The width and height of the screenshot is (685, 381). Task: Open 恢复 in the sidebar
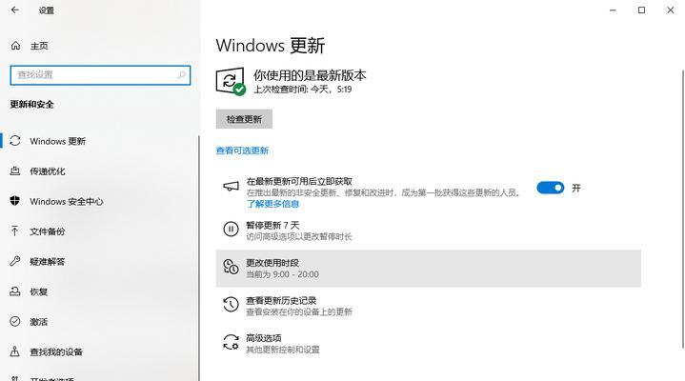38,291
